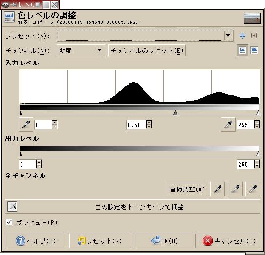This screenshot has width=265, height=255.
Task: Click the middle gamma slider triangle handle
Action: [x=175, y=113]
